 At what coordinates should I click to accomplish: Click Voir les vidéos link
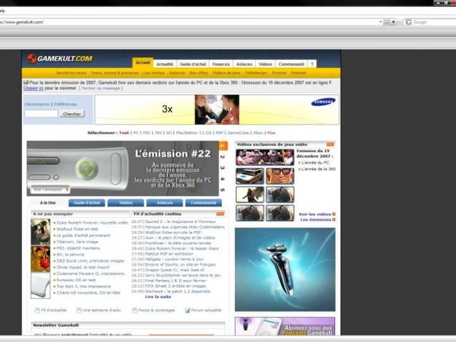pyautogui.click(x=315, y=214)
